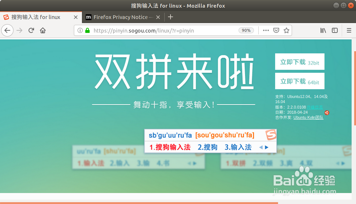
Task: Click the next candidates page arrow
Action: (x=267, y=147)
